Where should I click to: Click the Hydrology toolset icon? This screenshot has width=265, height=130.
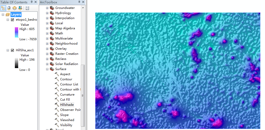(x=52, y=13)
